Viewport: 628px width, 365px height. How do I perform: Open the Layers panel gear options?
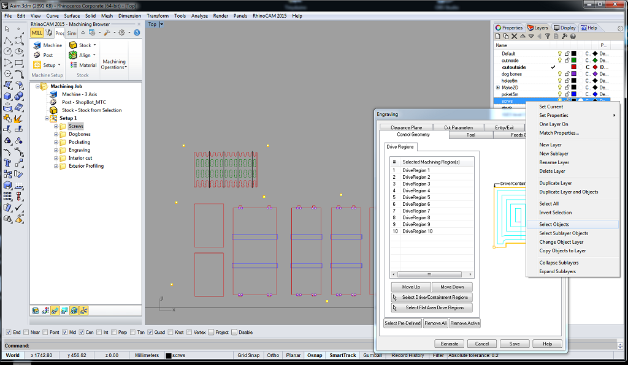(x=620, y=28)
